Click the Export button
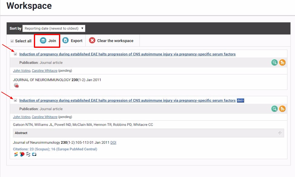 pyautogui.click(x=72, y=41)
